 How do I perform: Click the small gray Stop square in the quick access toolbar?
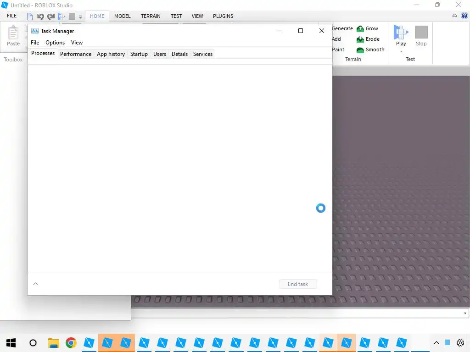(72, 16)
